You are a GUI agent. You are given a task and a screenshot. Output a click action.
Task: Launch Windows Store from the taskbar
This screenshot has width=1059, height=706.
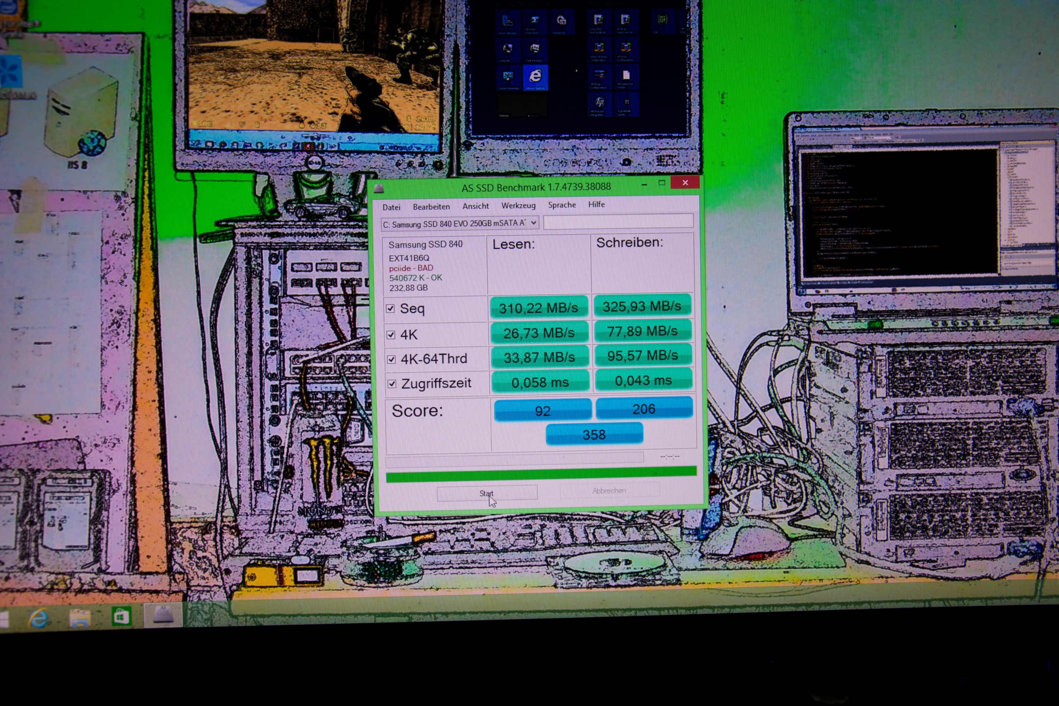pyautogui.click(x=121, y=616)
